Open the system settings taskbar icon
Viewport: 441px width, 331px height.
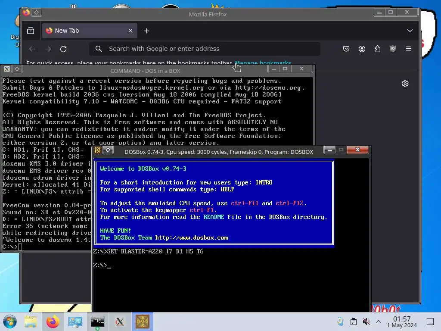[x=75, y=322]
